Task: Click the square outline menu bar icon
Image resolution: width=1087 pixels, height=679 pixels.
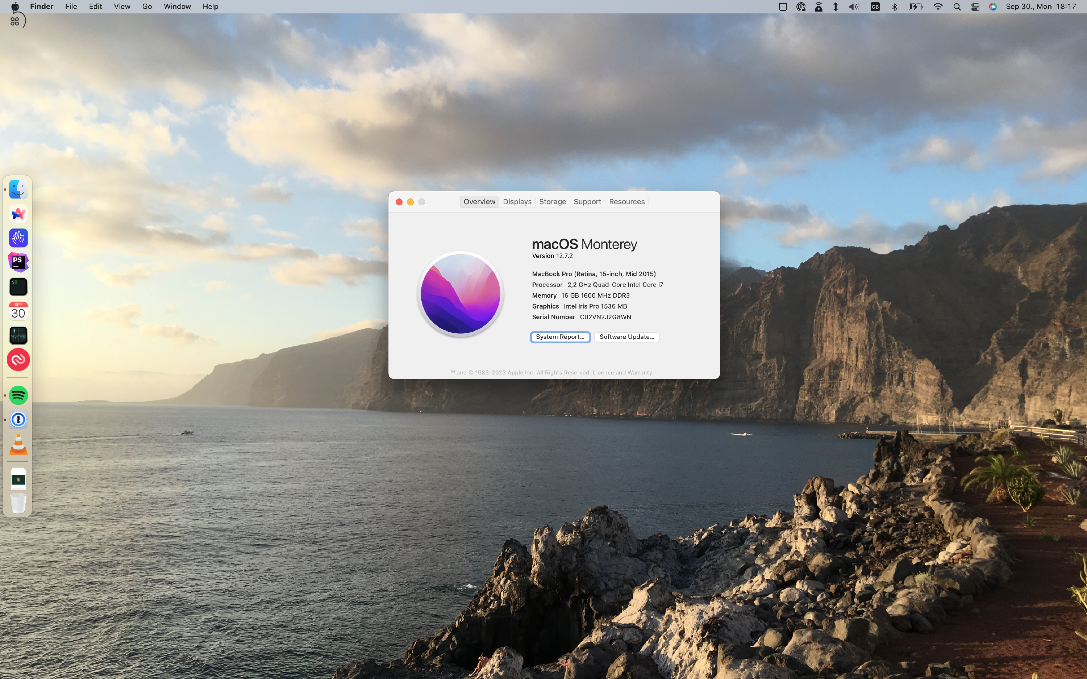Action: pyautogui.click(x=783, y=7)
